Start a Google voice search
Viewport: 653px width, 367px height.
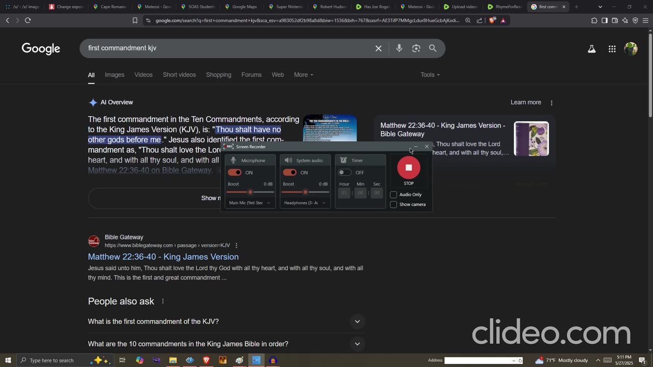pos(399,48)
